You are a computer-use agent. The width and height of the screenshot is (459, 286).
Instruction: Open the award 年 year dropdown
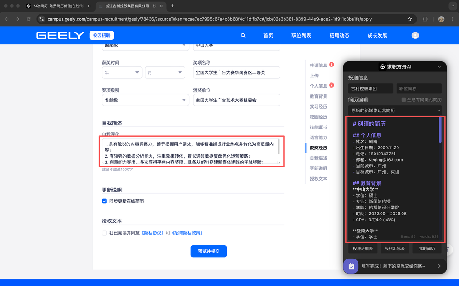122,72
